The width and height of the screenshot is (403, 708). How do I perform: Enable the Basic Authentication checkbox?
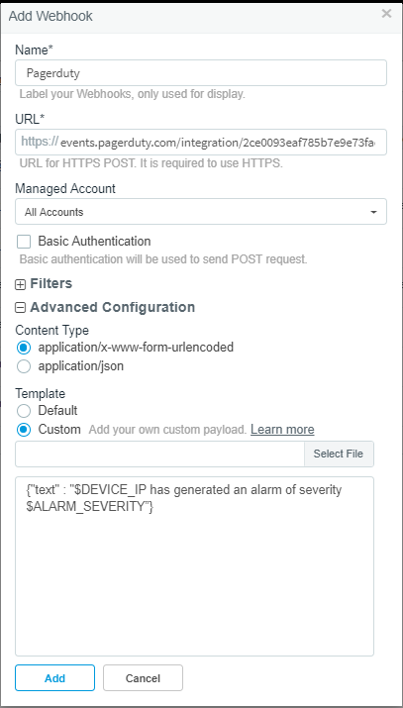click(24, 242)
